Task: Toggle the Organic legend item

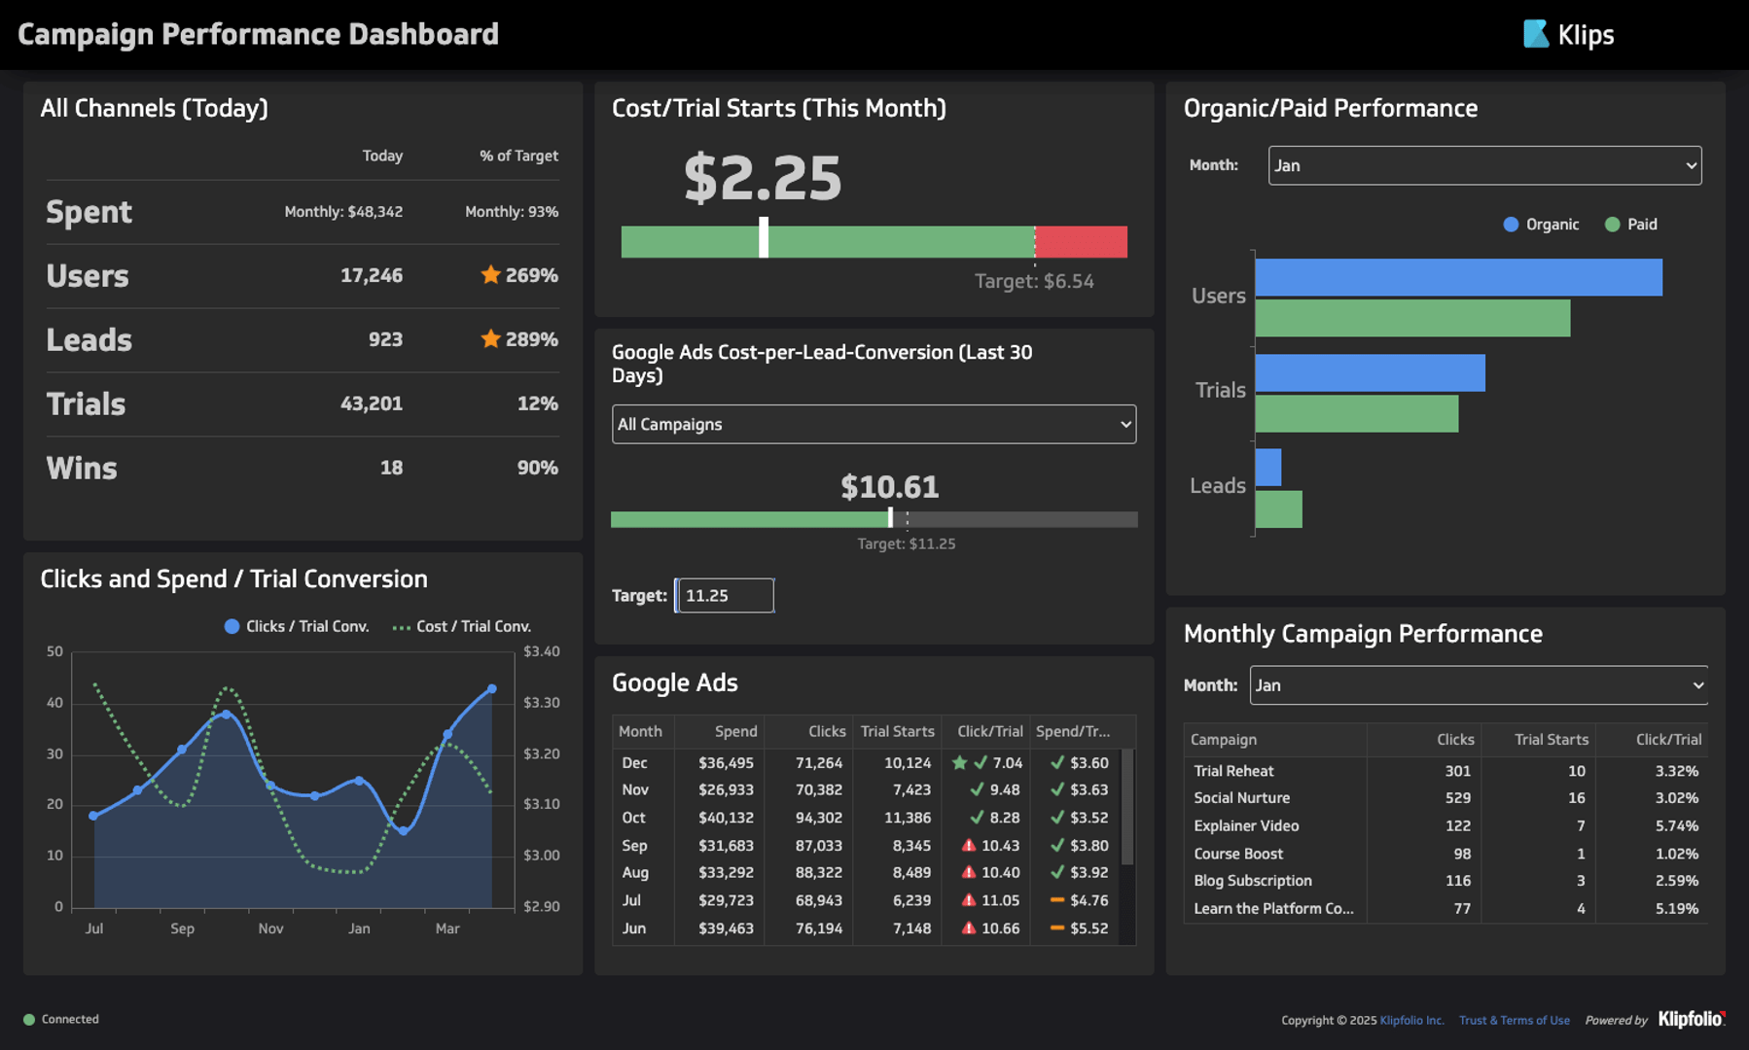Action: 1541,224
